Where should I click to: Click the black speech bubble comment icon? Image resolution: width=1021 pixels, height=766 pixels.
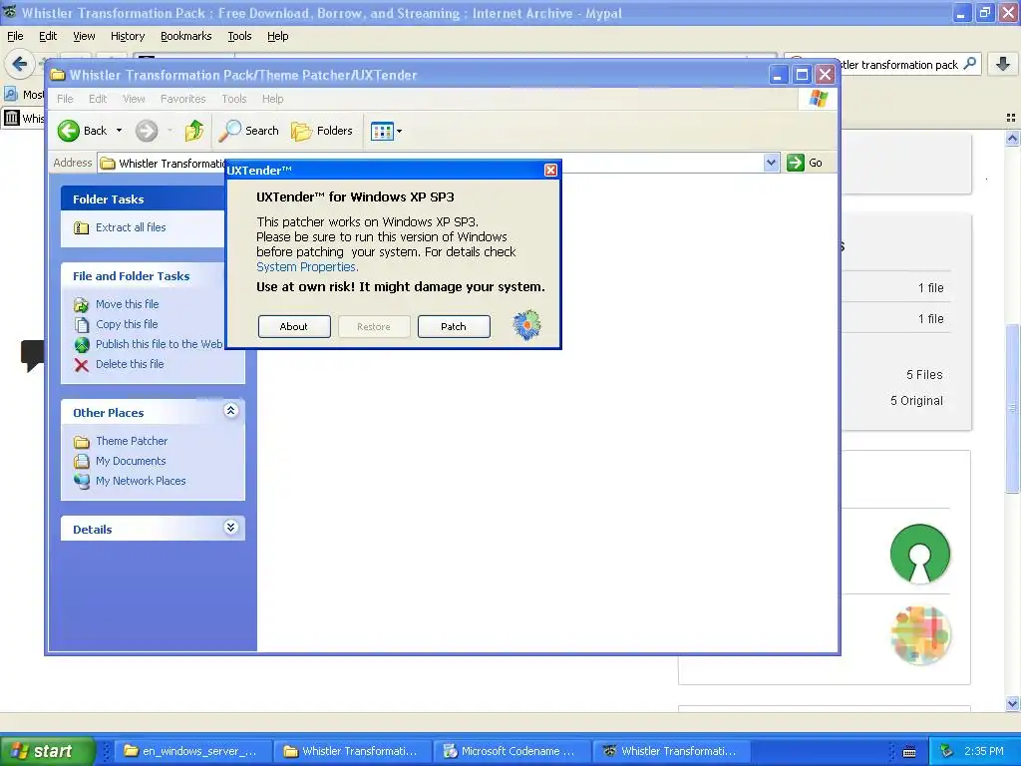(x=31, y=356)
